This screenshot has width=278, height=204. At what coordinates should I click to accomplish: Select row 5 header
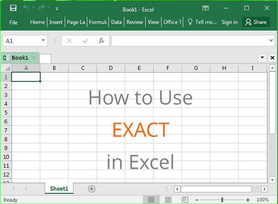click(x=6, y=112)
